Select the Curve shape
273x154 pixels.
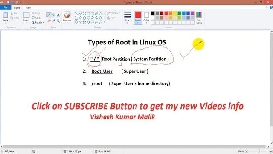pos(80,13)
